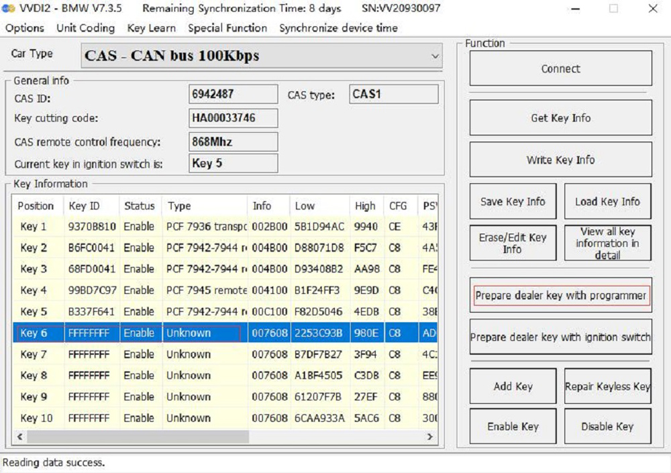Click the Type column header

[x=205, y=206]
